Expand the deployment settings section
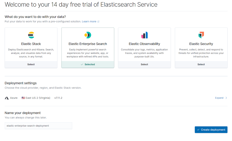The image size is (232, 141). click(219, 98)
